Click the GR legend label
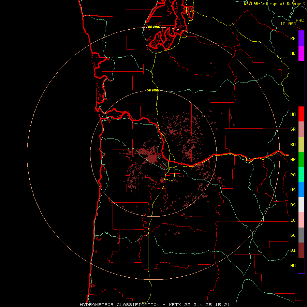Screen dimensions: 307x307 (x=293, y=129)
